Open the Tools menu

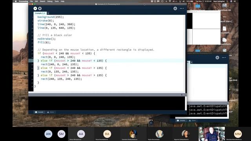56,1
